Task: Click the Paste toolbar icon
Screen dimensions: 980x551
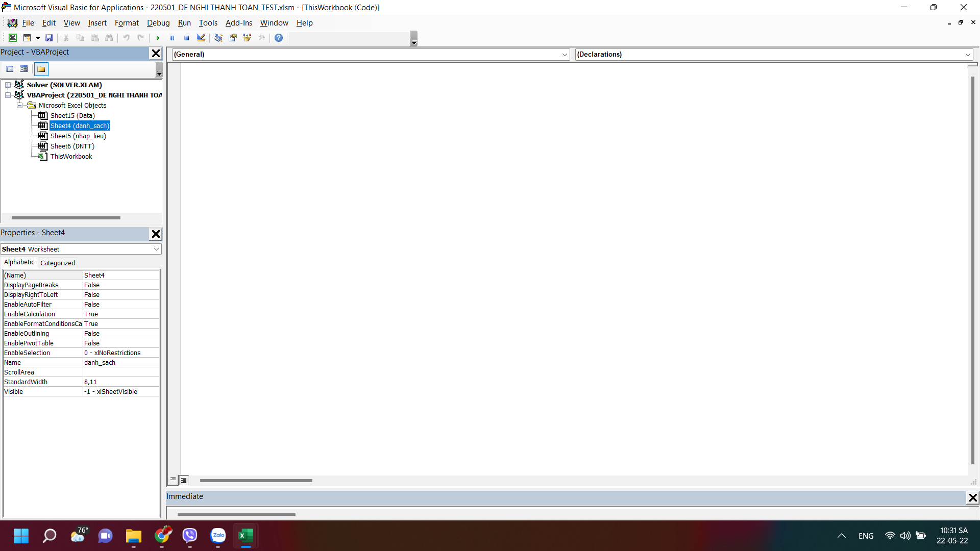Action: 94,38
